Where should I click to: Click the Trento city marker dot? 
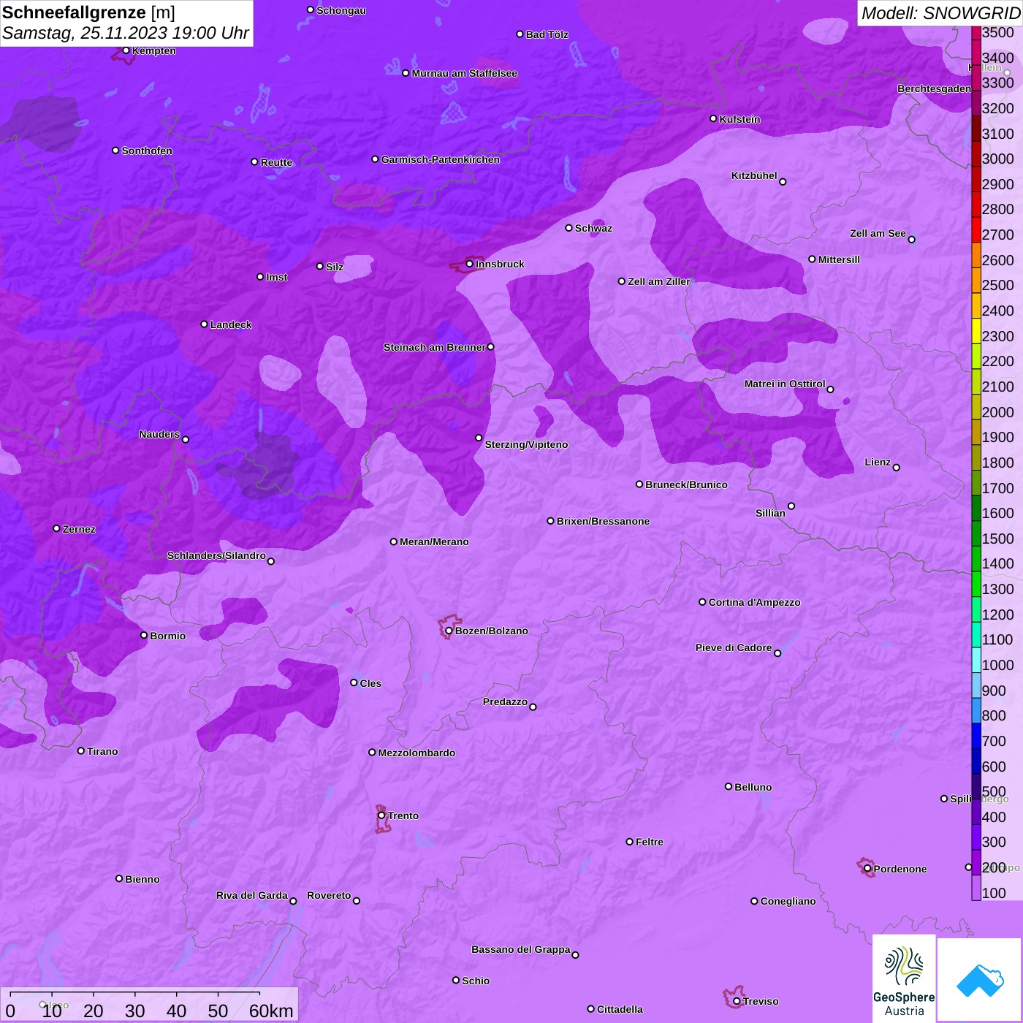point(381,815)
